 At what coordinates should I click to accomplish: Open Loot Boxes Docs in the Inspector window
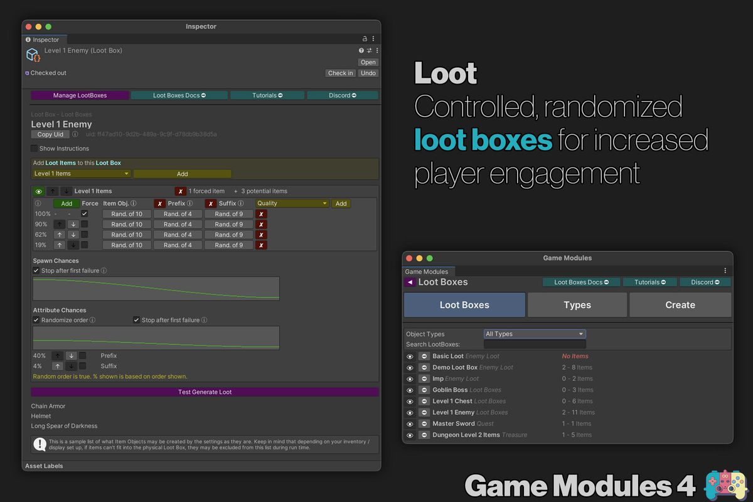pos(180,95)
